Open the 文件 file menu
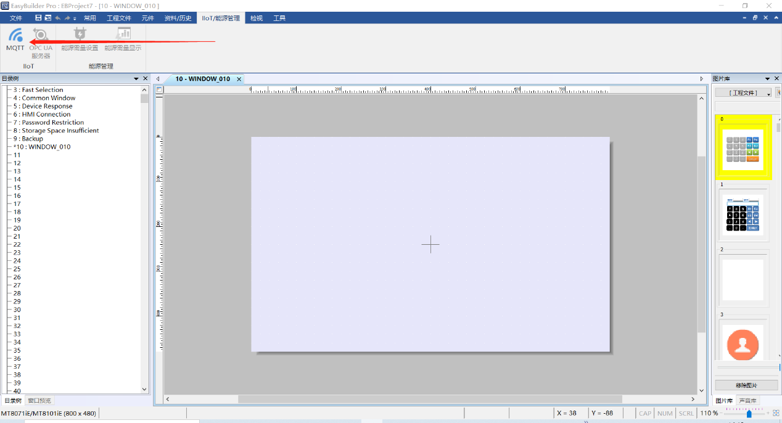This screenshot has width=782, height=423. coord(16,18)
